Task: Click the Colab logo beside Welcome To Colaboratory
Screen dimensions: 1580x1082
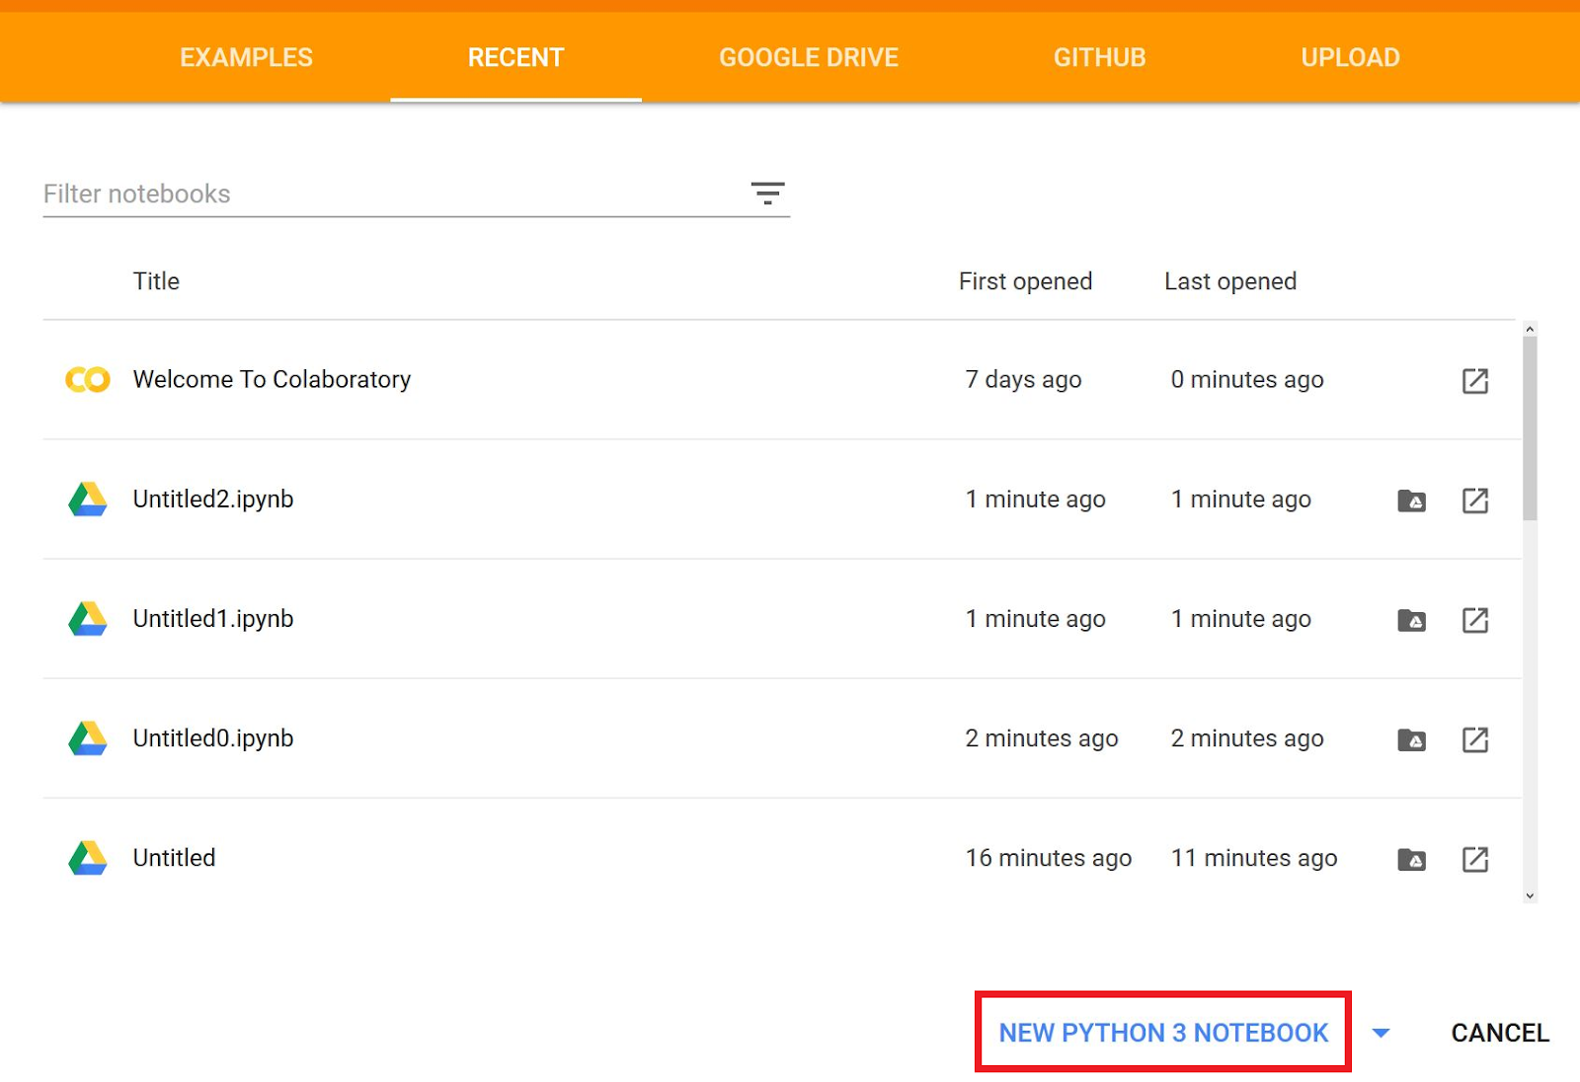Action: click(88, 380)
